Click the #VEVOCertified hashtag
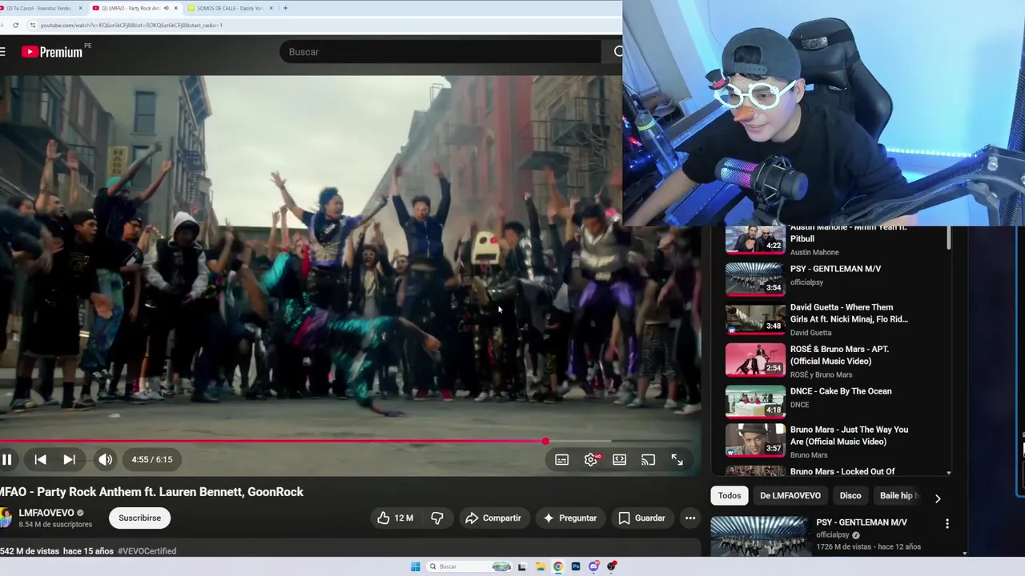 (147, 551)
